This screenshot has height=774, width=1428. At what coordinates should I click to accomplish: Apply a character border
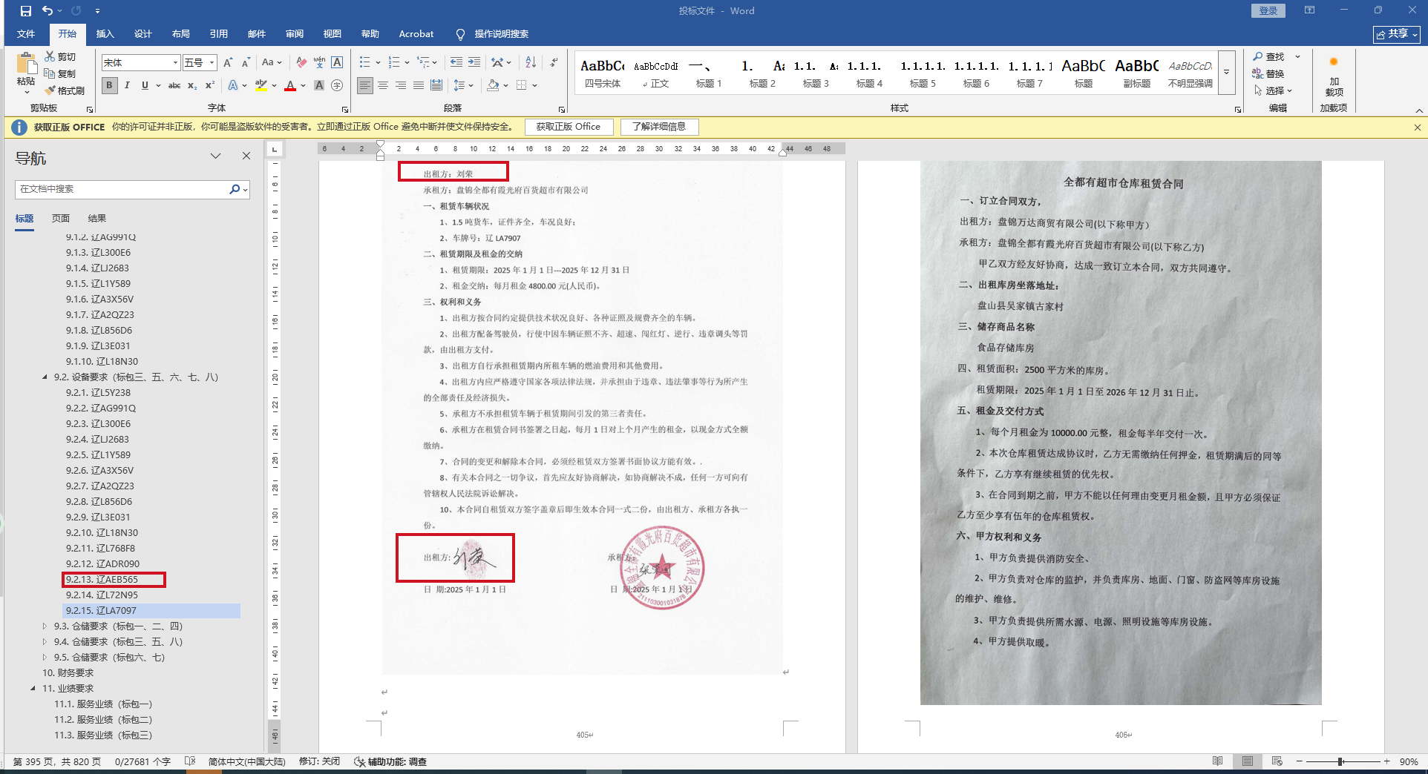coord(337,63)
